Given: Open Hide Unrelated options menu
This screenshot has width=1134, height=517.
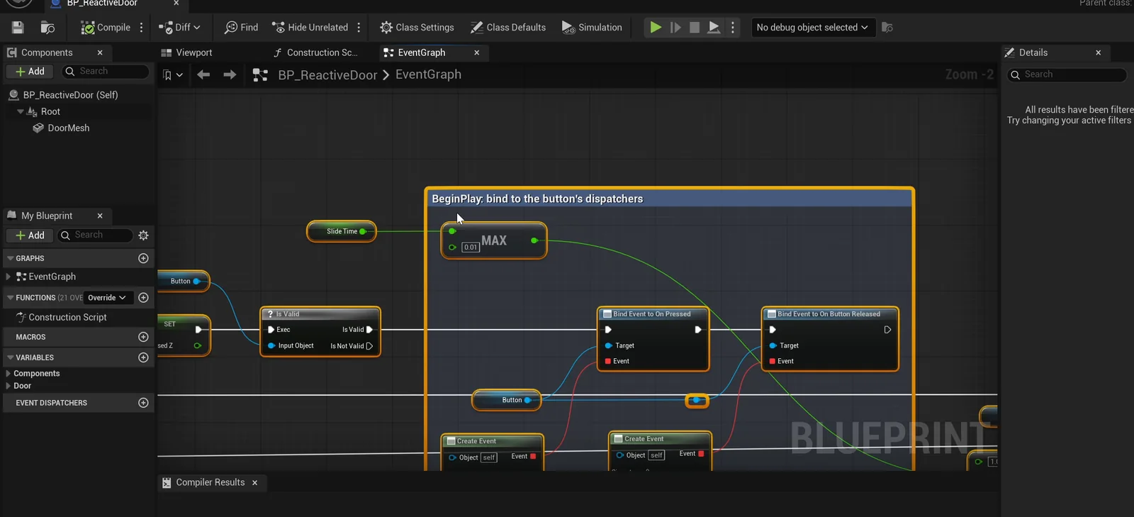Looking at the screenshot, I should (359, 28).
